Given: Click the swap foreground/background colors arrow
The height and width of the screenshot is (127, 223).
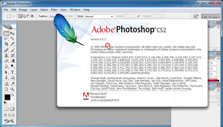Looking at the screenshot, I should (x=13, y=95).
